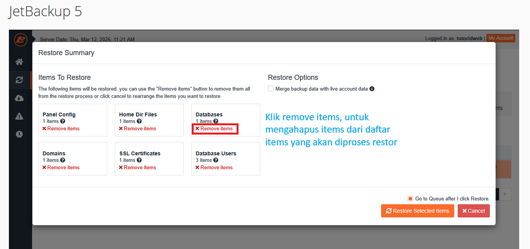Click the right arrow button near bottom right
This screenshot has height=249, width=530.
(x=505, y=194)
